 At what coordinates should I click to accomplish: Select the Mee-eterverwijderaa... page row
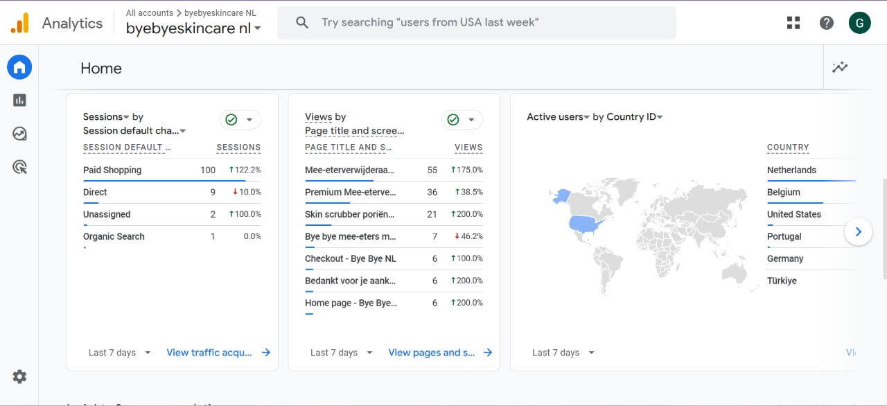coord(394,170)
